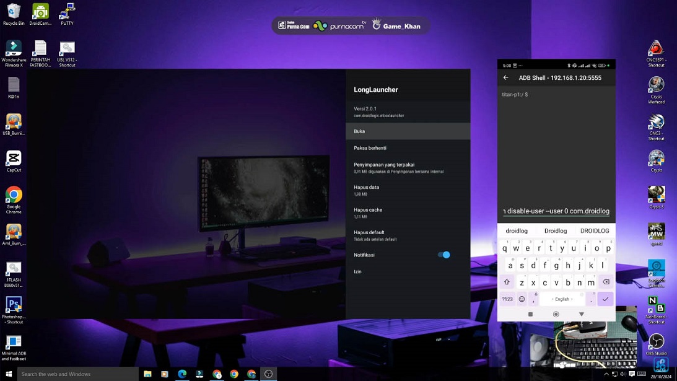Image resolution: width=677 pixels, height=381 pixels.
Task: Tap the emoji key on the Android keyboard
Action: [x=520, y=299]
